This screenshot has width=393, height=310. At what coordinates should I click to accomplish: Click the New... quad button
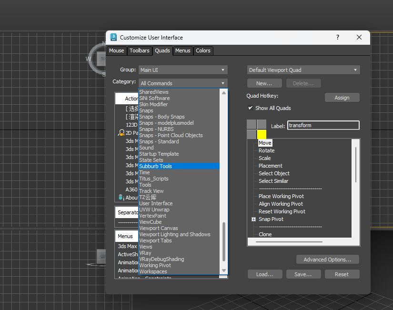[264, 83]
